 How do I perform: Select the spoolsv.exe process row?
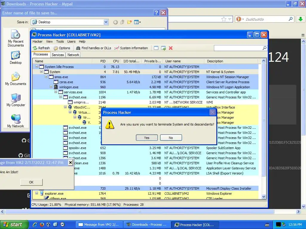coord(146,148)
